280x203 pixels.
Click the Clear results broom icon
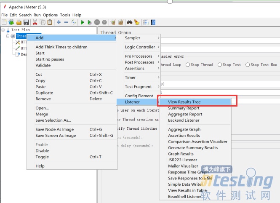[113, 22]
